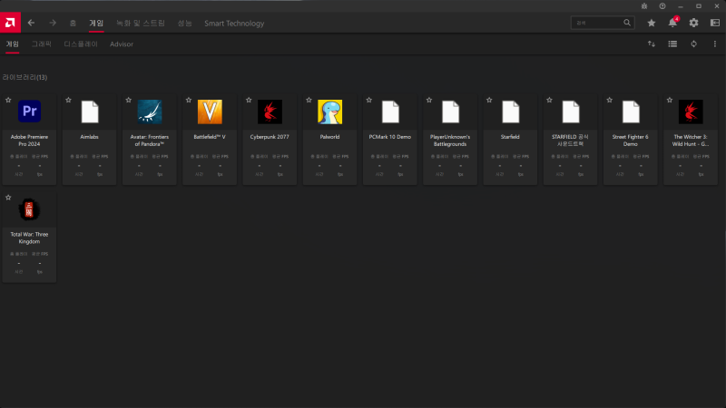Toggle favorite star on Battlefield V
This screenshot has height=408, width=726.
(189, 100)
